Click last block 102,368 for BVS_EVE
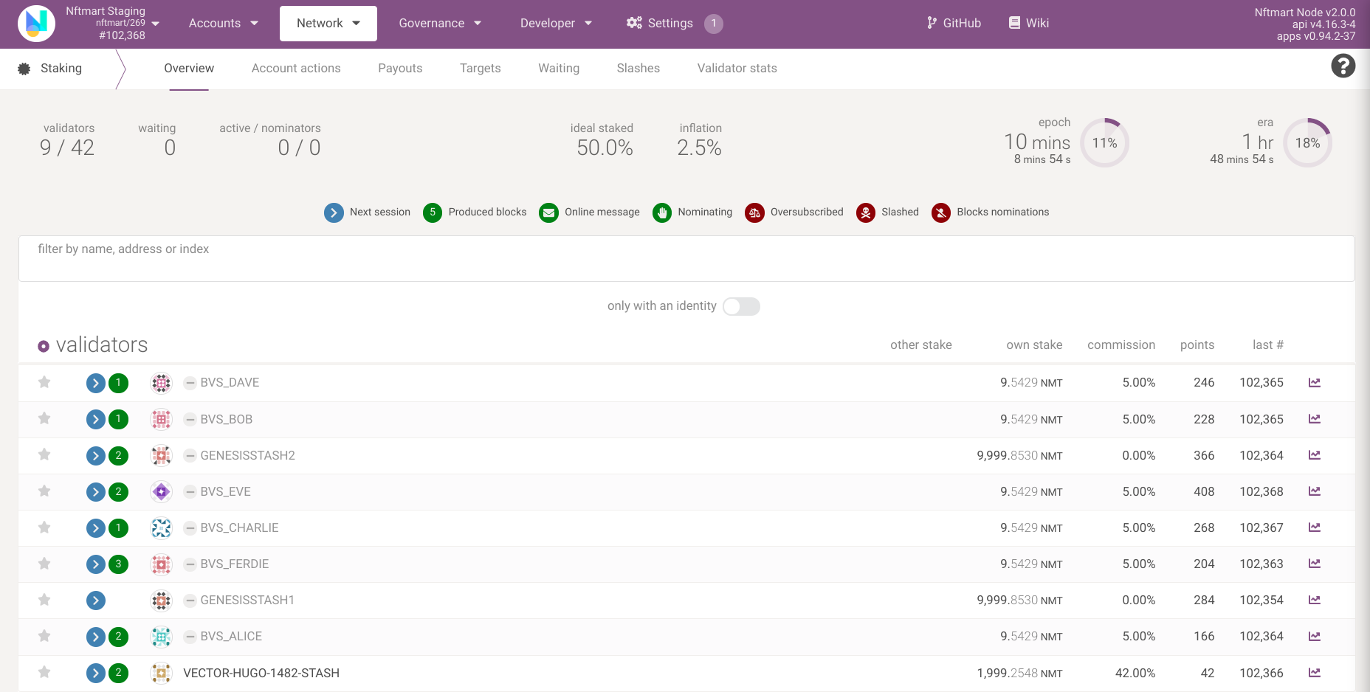Viewport: 1370px width, 692px height. 1261,492
